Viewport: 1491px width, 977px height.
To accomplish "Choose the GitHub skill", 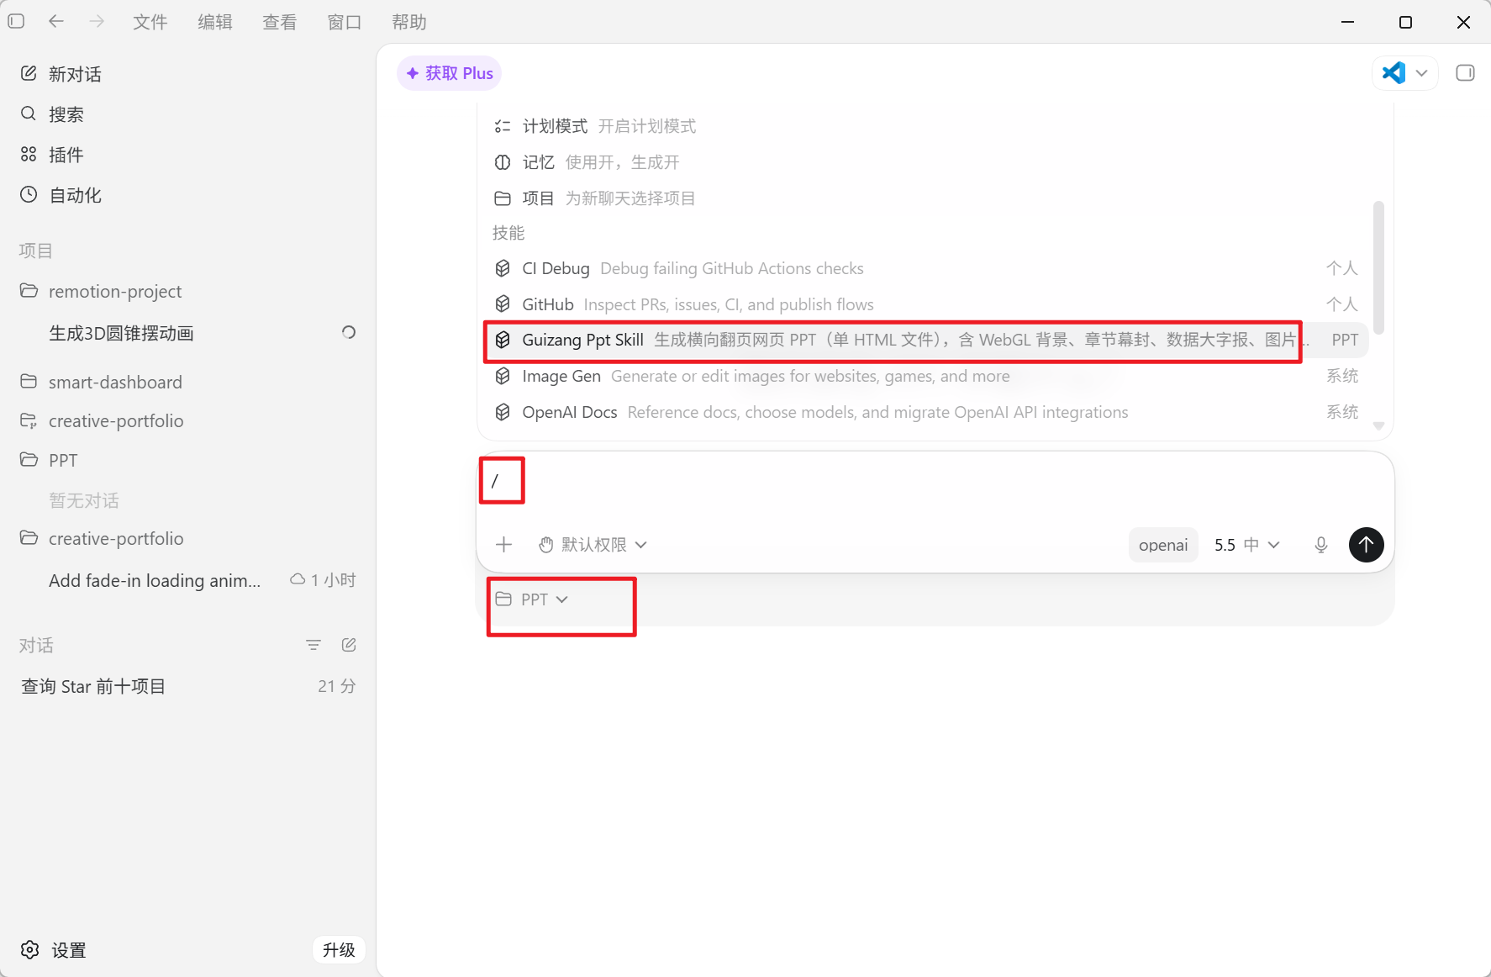I will click(925, 304).
